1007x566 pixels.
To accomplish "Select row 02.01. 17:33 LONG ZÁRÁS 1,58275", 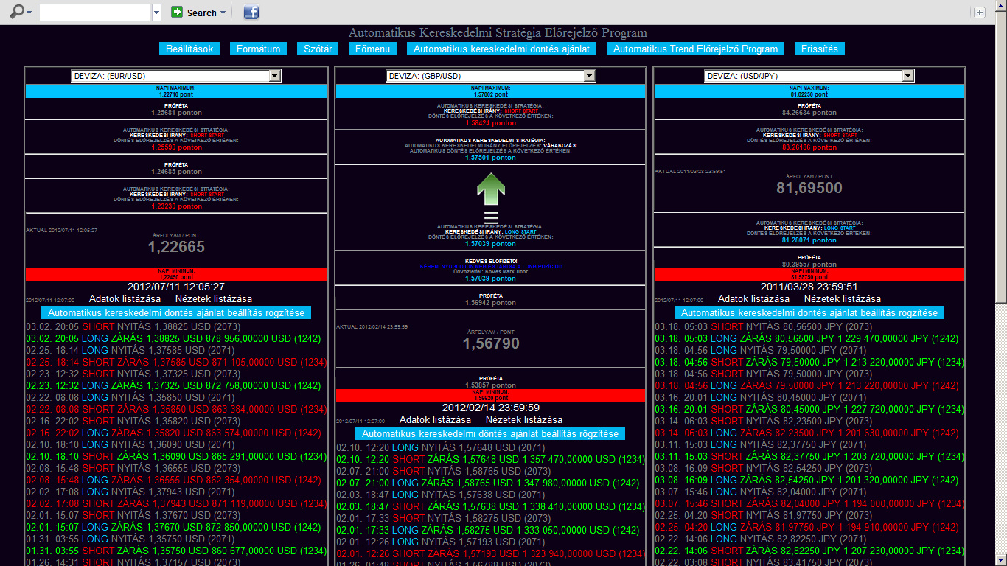I will click(x=488, y=530).
